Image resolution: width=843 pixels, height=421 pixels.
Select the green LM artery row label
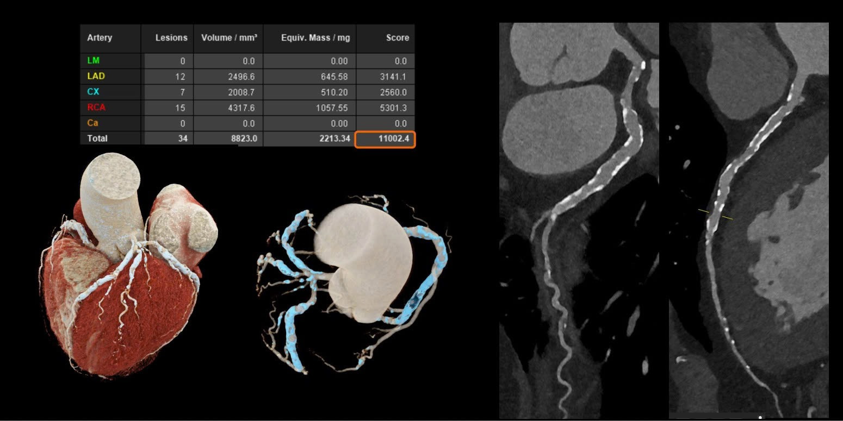93,61
